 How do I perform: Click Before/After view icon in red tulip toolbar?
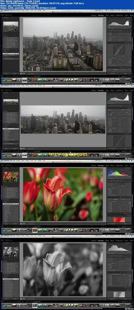click(24, 224)
